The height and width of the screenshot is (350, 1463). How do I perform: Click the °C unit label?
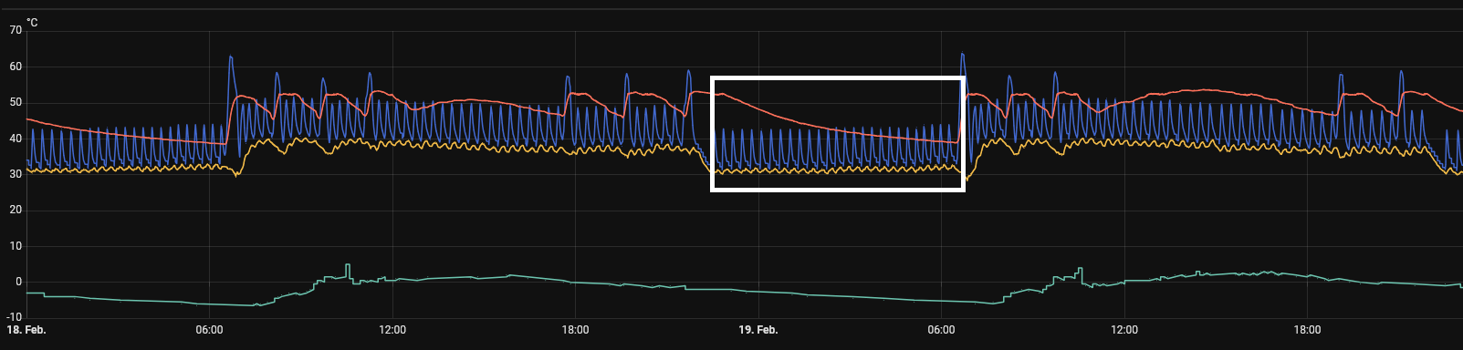click(32, 22)
